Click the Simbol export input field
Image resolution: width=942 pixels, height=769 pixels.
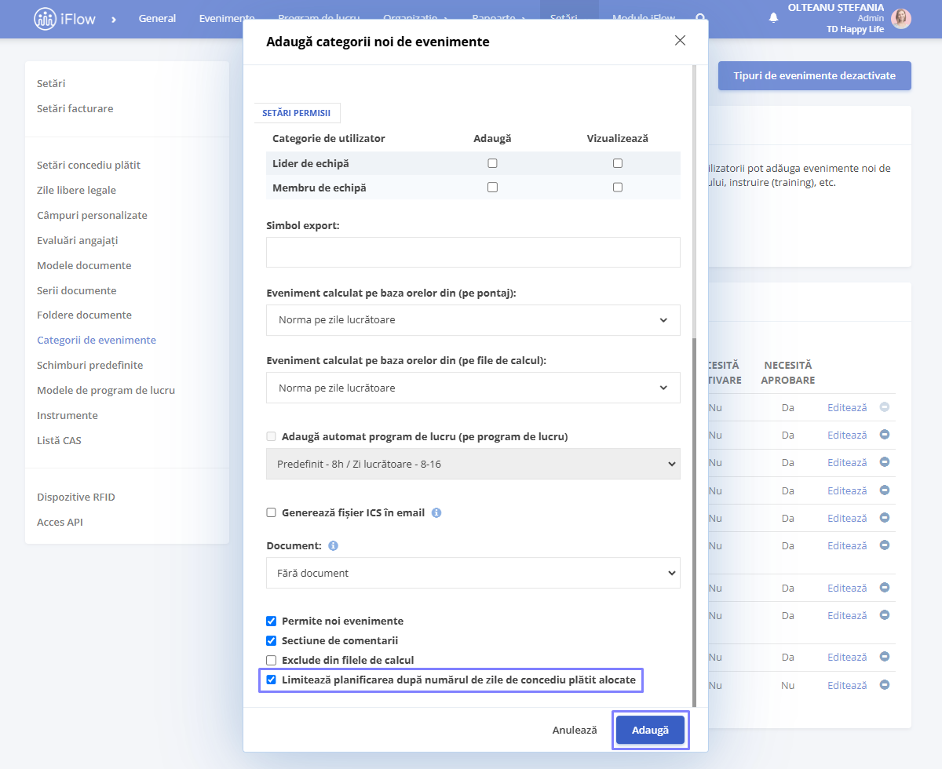click(x=473, y=253)
